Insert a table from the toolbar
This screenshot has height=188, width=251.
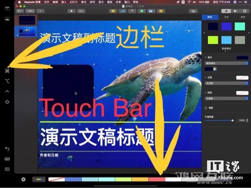coord(113,11)
